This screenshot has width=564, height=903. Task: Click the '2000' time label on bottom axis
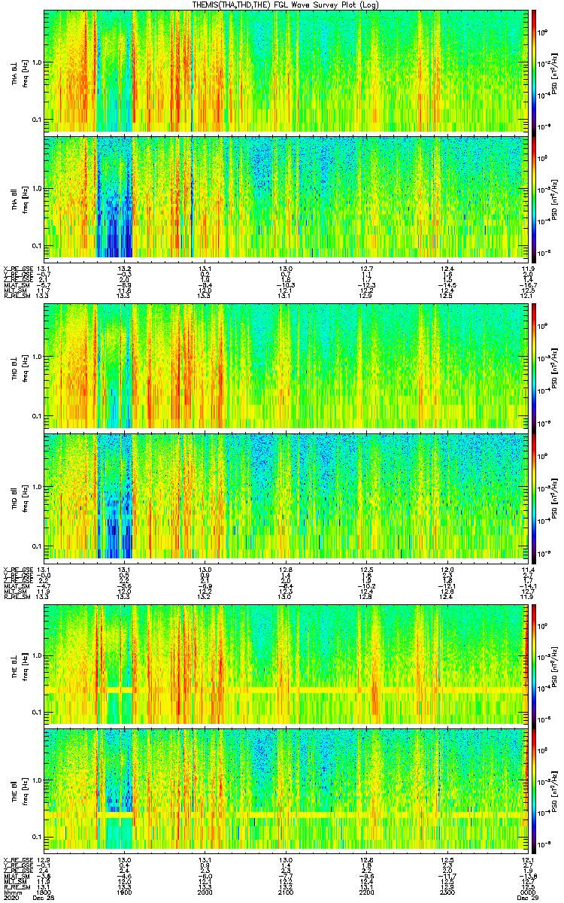pos(205,892)
